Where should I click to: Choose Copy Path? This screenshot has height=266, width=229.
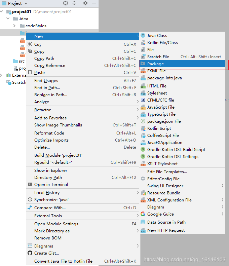tap(83, 59)
